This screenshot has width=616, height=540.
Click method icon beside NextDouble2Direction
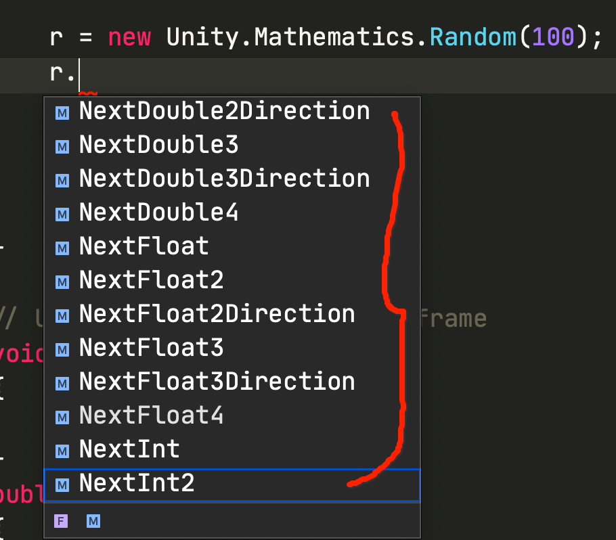point(62,113)
